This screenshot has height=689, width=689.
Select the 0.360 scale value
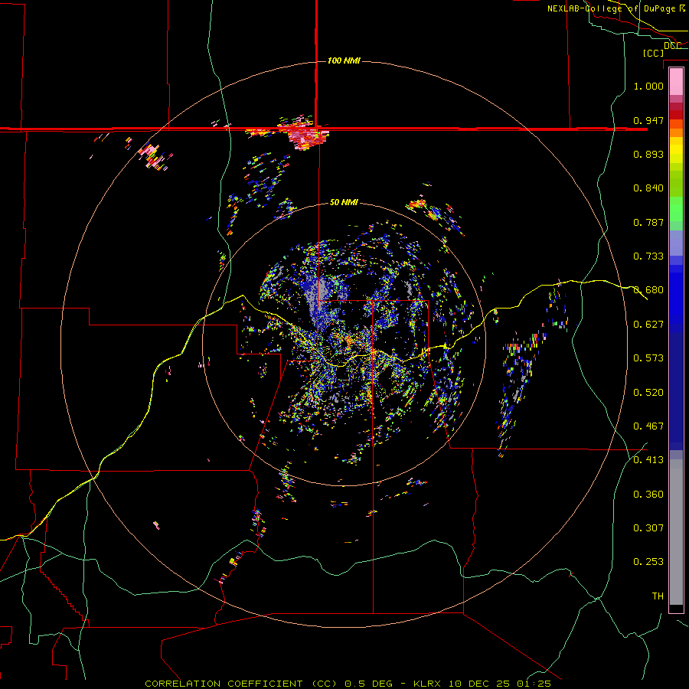[x=648, y=495]
